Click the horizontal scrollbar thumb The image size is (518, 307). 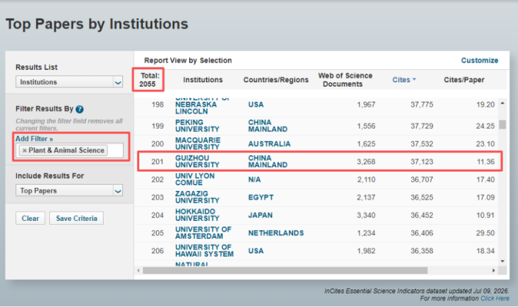[285, 270]
